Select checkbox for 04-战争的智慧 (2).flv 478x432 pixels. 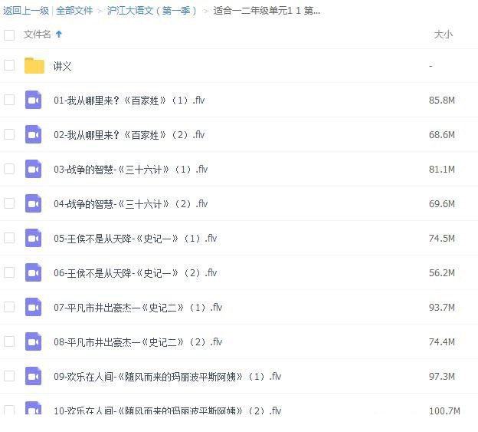pos(9,203)
